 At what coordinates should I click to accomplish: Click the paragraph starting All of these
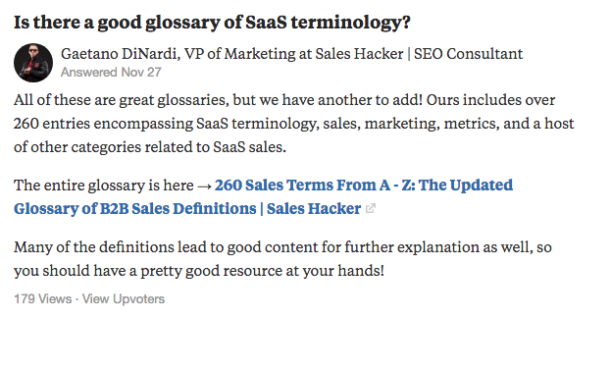point(294,124)
